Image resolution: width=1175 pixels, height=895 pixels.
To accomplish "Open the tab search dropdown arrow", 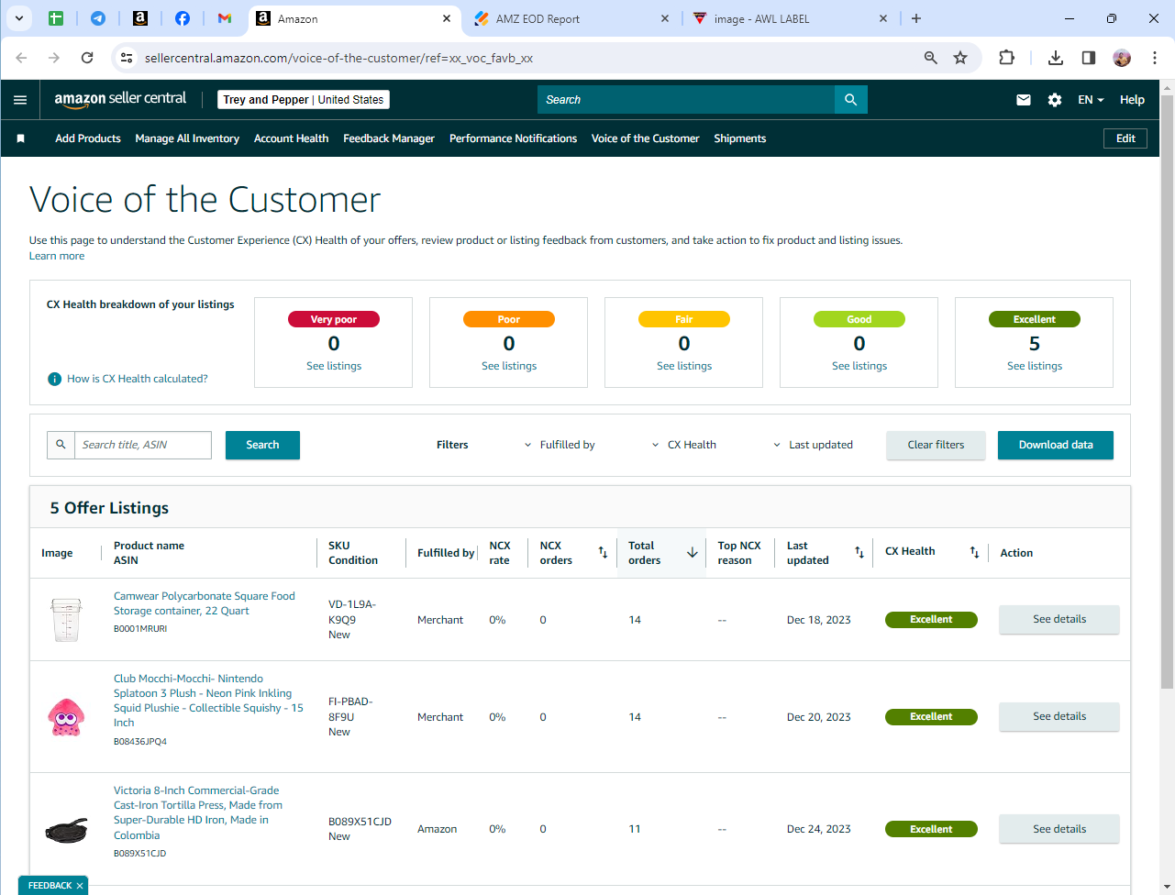I will 18,18.
